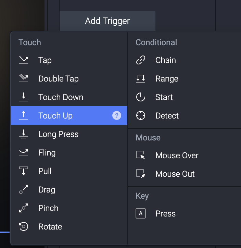Image resolution: width=241 pixels, height=248 pixels.
Task: Click the Fling gesture icon
Action: pos(24,153)
